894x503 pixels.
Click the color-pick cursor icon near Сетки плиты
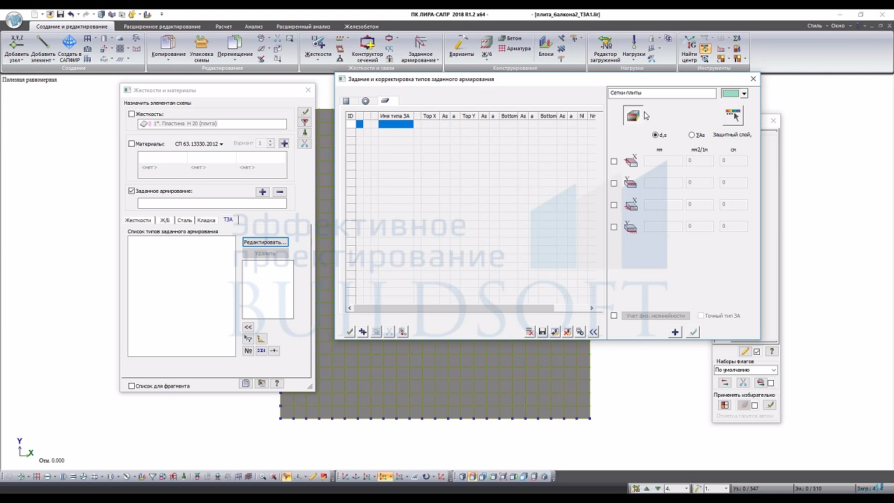[x=732, y=115]
